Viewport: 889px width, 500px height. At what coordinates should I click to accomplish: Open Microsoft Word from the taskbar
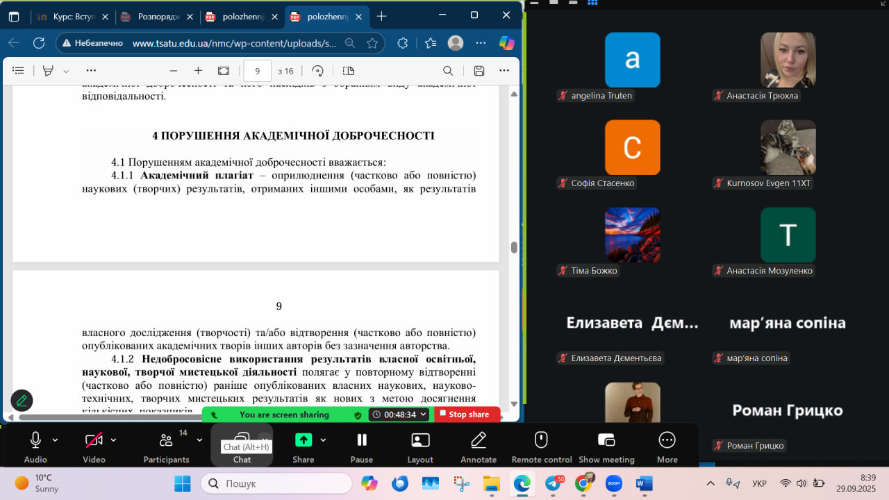point(644,483)
